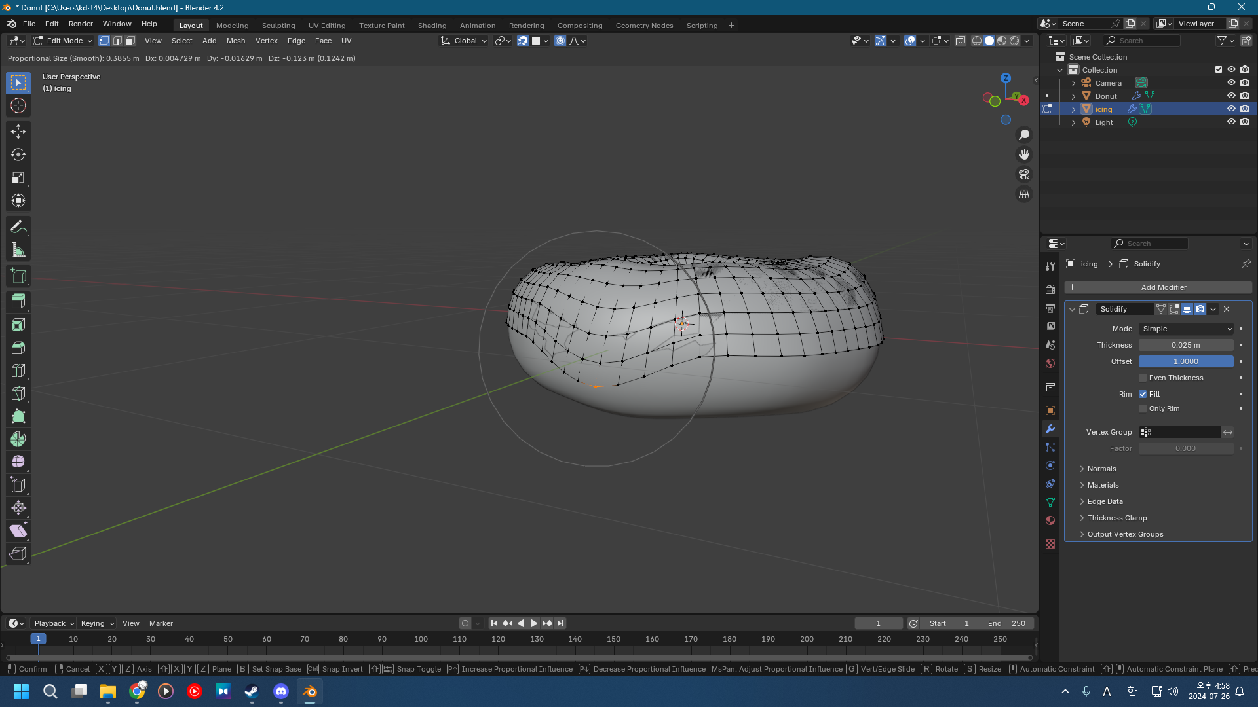Toggle camera view in viewport
1258x707 pixels.
[1023, 175]
